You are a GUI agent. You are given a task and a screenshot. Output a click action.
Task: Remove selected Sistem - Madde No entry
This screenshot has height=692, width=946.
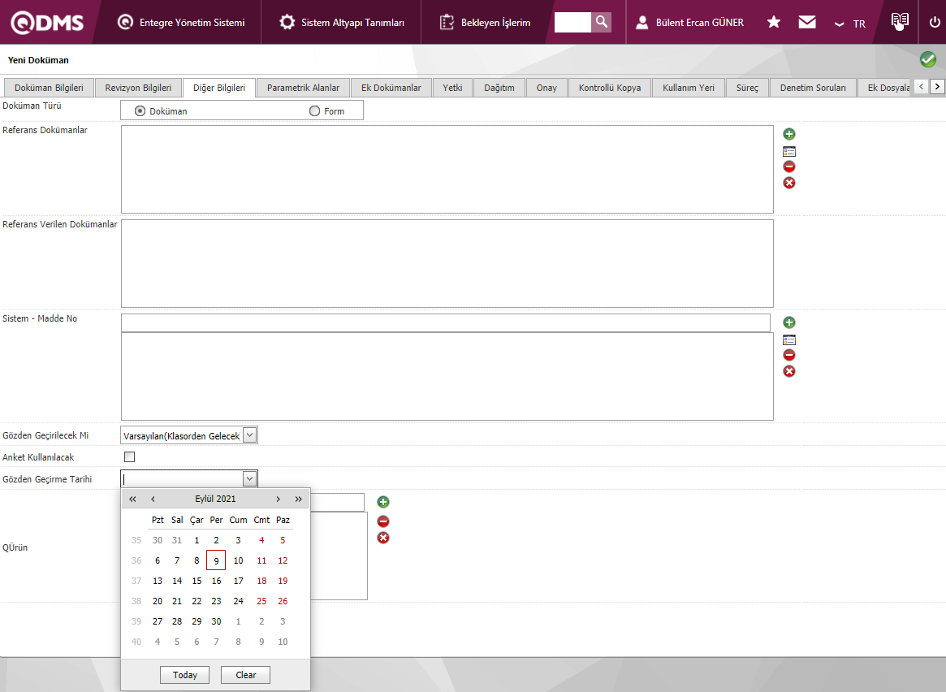789,355
